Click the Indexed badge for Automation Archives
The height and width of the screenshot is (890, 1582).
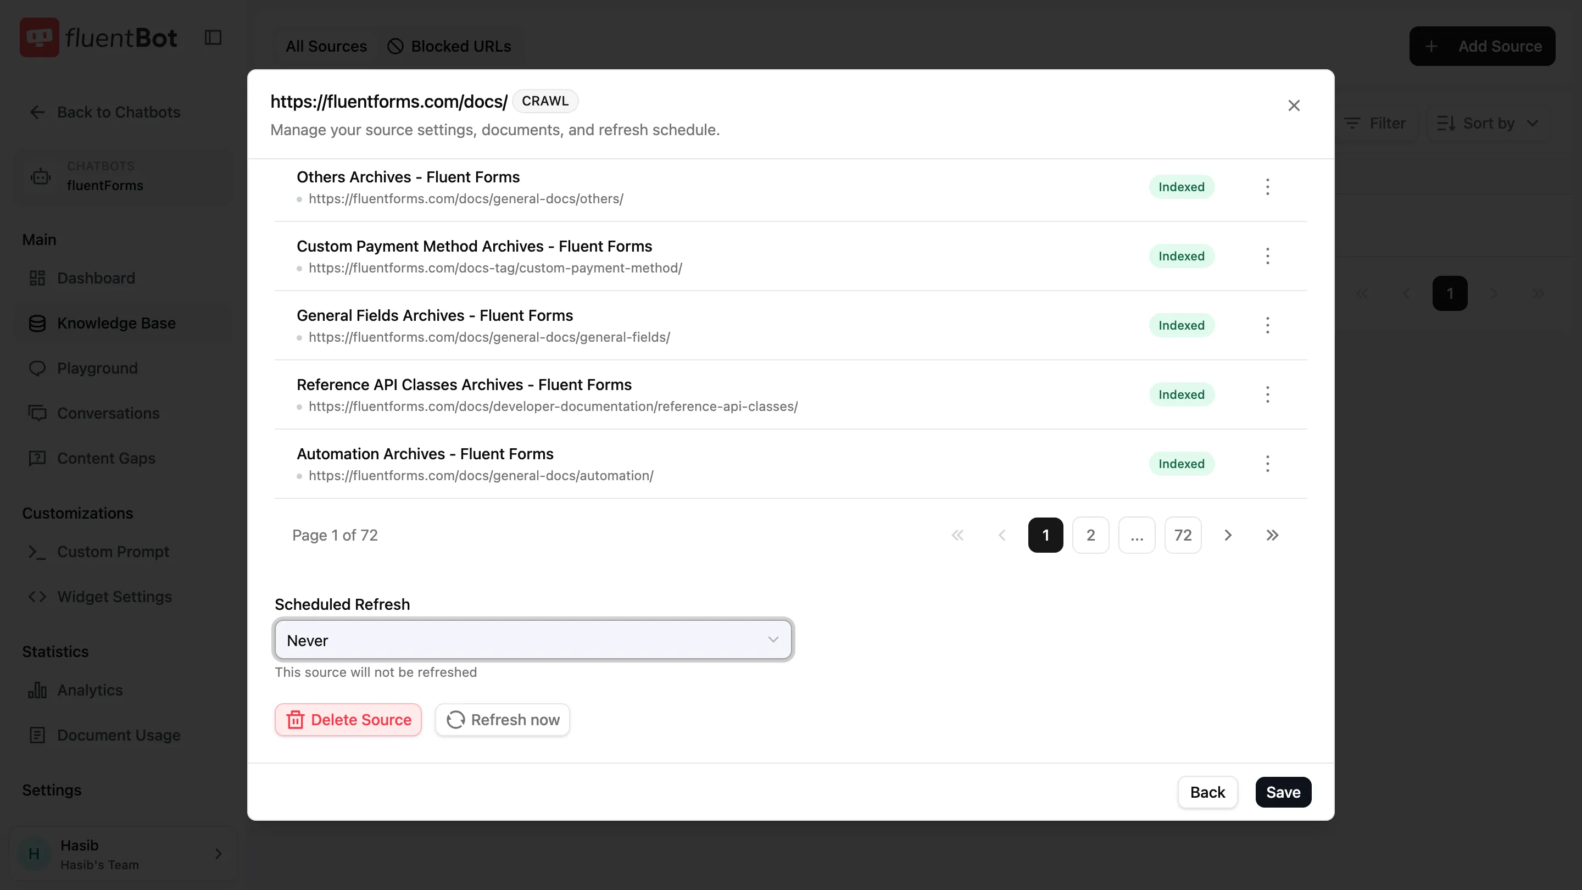point(1181,464)
